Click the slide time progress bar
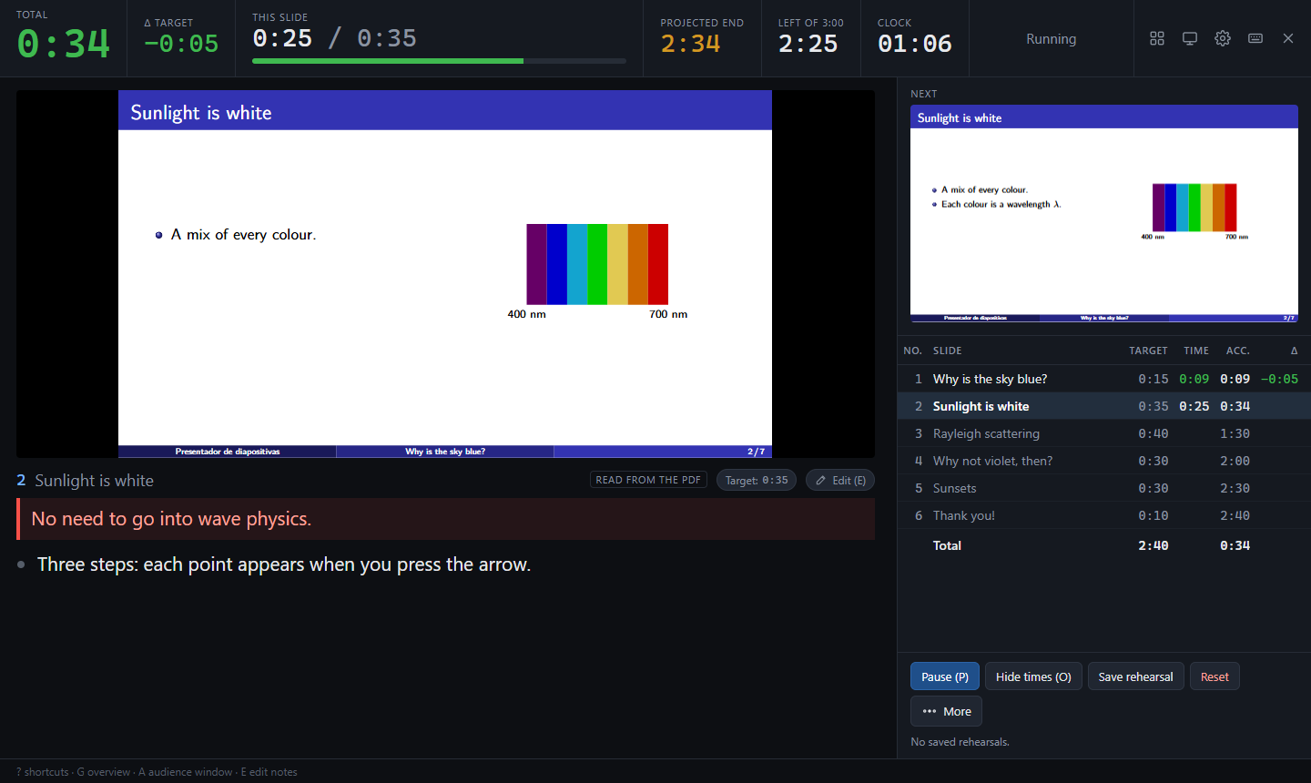Image resolution: width=1311 pixels, height=783 pixels. (439, 61)
